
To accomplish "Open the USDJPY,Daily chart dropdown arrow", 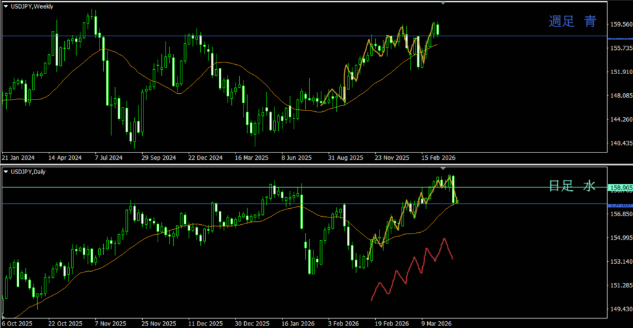I will [6, 171].
